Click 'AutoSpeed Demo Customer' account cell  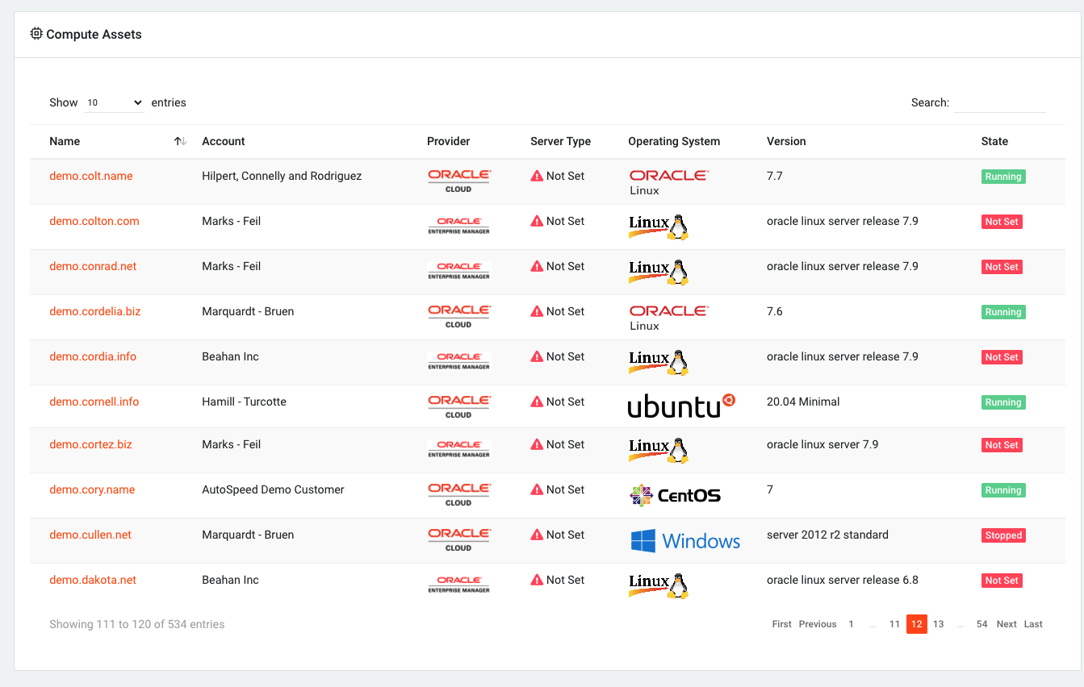pos(273,489)
